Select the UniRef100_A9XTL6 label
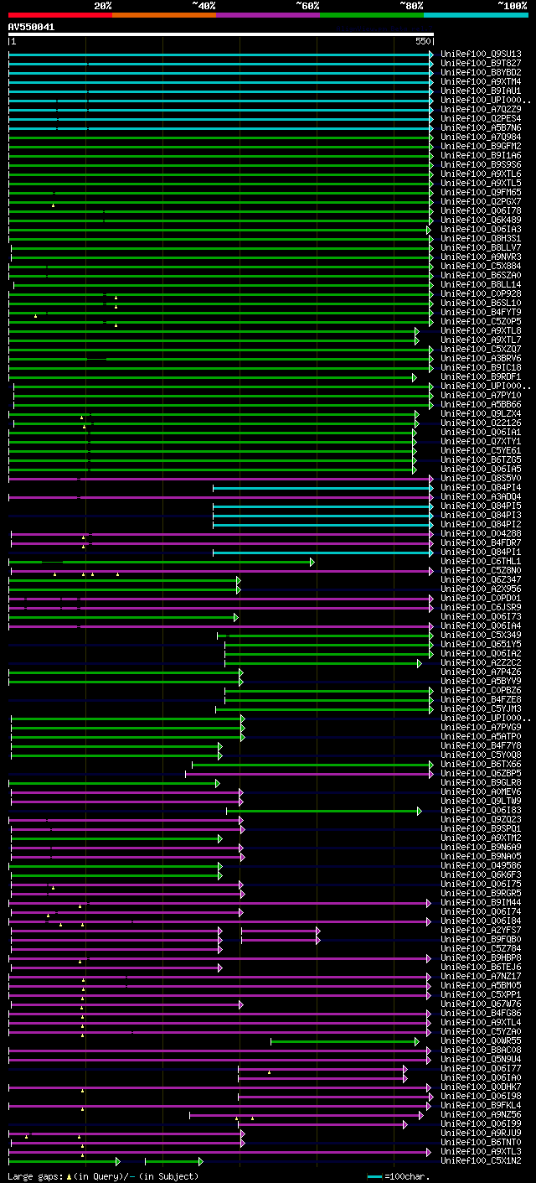 pyautogui.click(x=481, y=174)
